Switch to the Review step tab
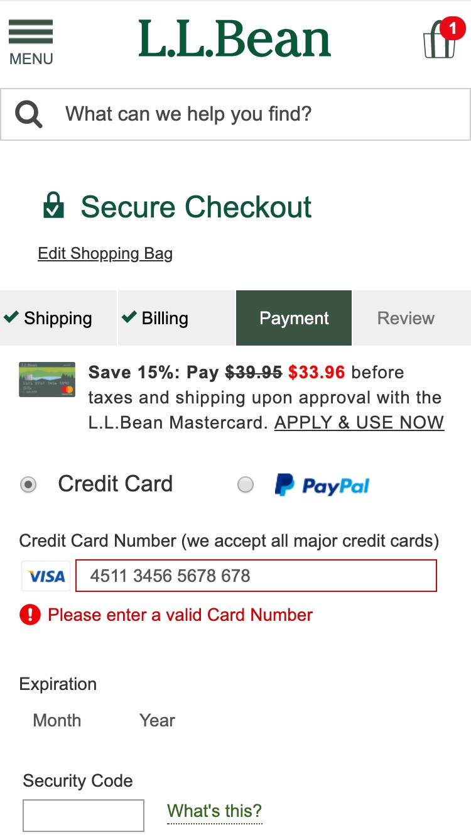 (406, 318)
